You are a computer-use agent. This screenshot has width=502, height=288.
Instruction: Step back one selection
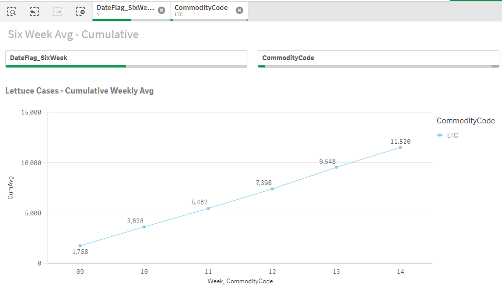(35, 11)
